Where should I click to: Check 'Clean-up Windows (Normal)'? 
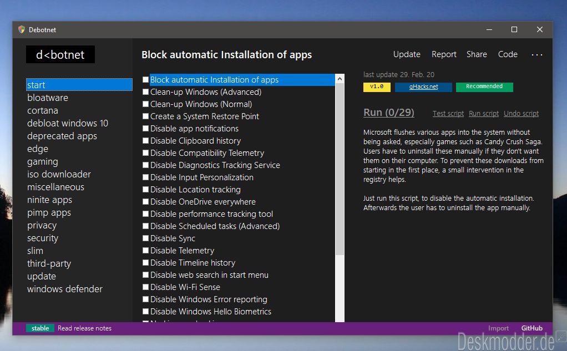145,104
